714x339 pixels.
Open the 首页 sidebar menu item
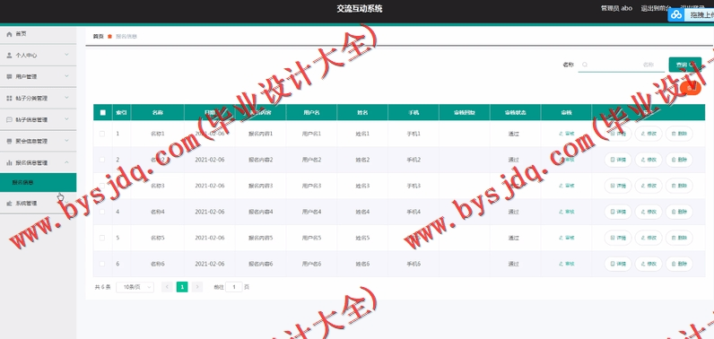click(39, 34)
